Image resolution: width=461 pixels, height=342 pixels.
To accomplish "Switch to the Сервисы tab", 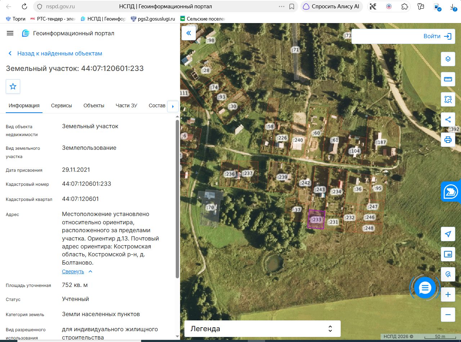I will [x=62, y=105].
